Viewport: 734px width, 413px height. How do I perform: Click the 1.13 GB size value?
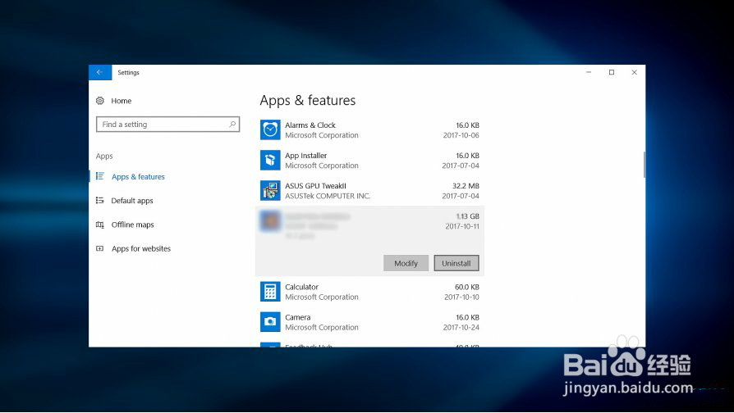coord(468,216)
